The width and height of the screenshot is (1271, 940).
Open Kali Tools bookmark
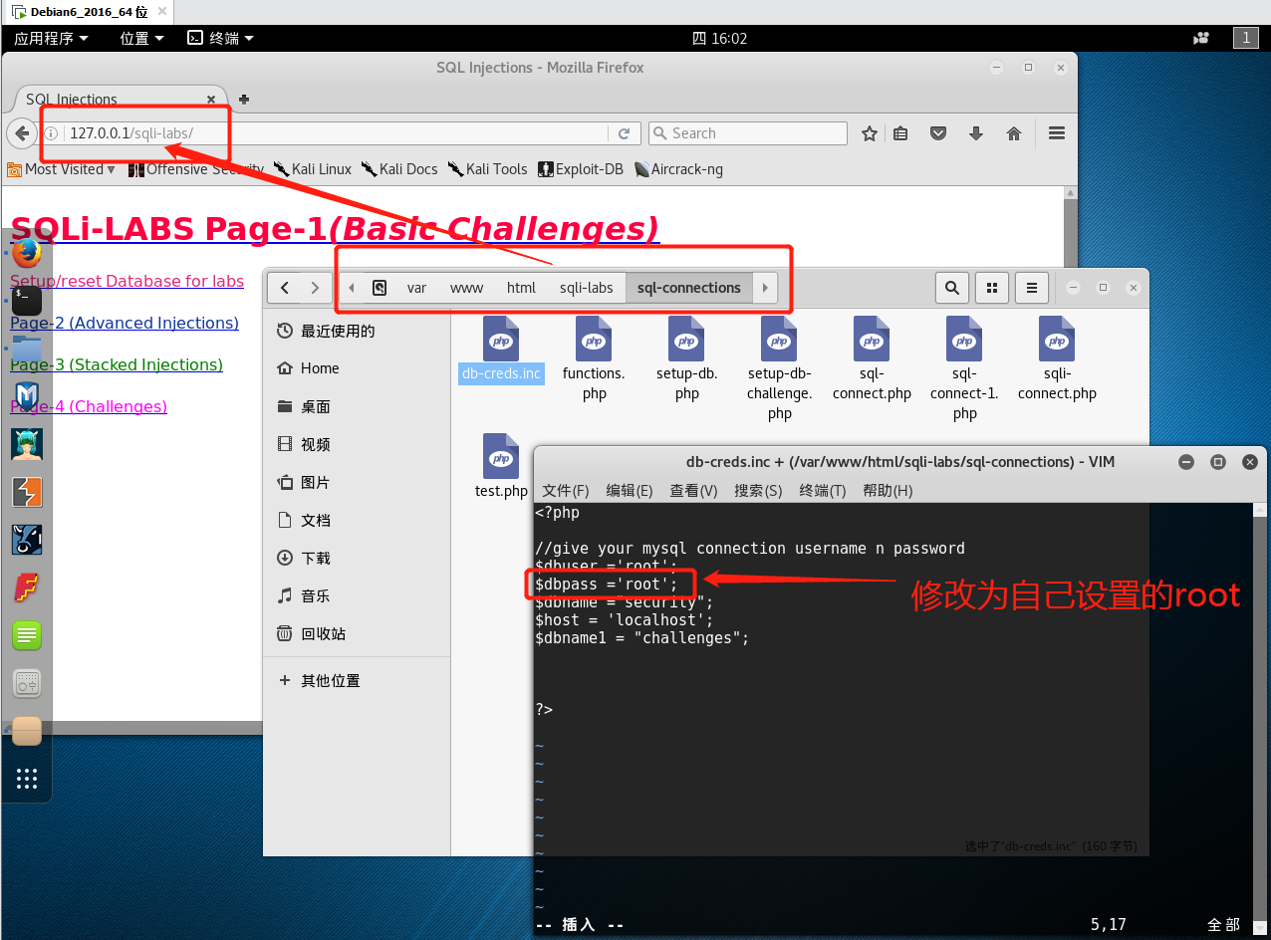click(487, 169)
